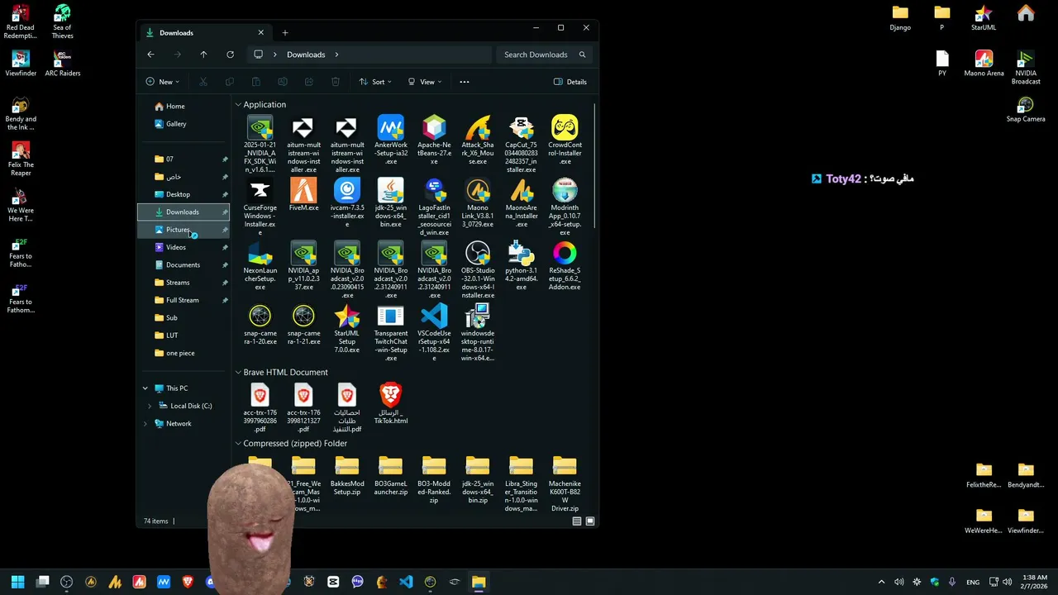Open NVIDIA Broadcast desktop shortcut
The image size is (1058, 595).
pos(1026,67)
